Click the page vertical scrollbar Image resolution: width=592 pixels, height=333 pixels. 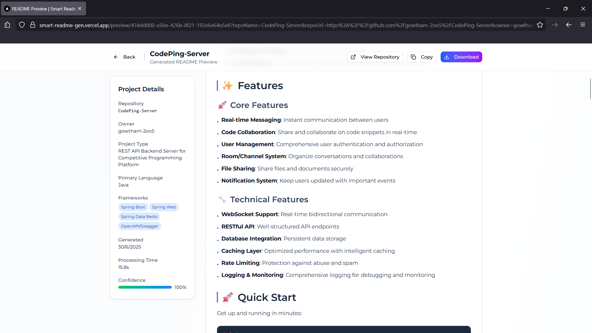click(590, 89)
